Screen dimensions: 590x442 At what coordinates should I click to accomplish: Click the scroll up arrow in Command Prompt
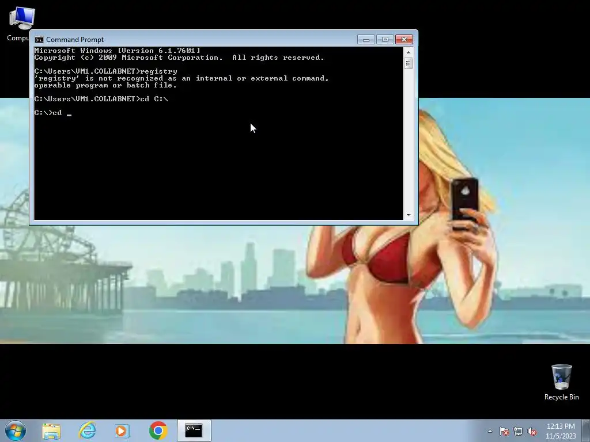click(409, 52)
